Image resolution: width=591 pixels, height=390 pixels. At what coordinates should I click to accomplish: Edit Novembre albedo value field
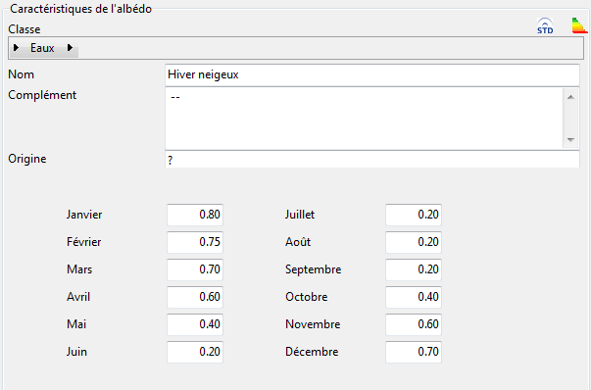414,324
